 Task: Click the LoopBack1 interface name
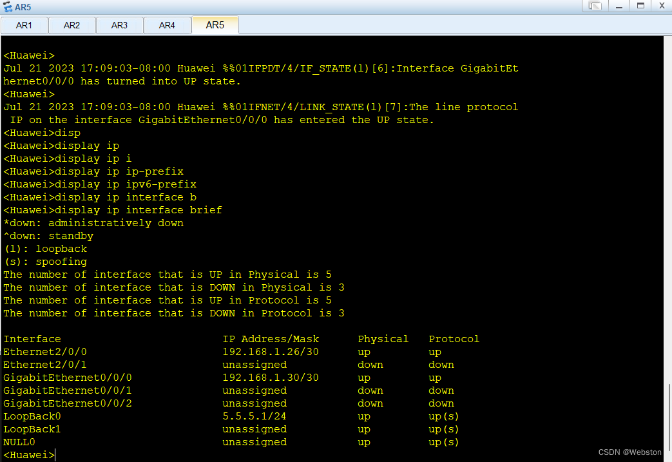coord(32,429)
